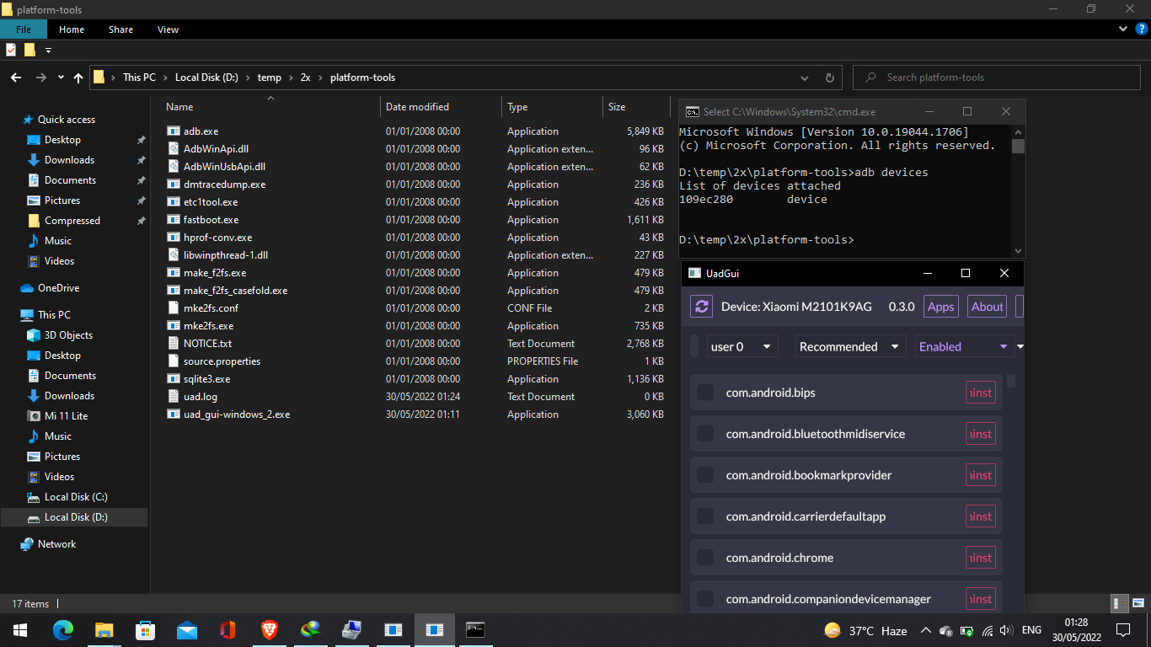Open the volume control in the system tray
The image size is (1151, 647).
click(x=1005, y=630)
